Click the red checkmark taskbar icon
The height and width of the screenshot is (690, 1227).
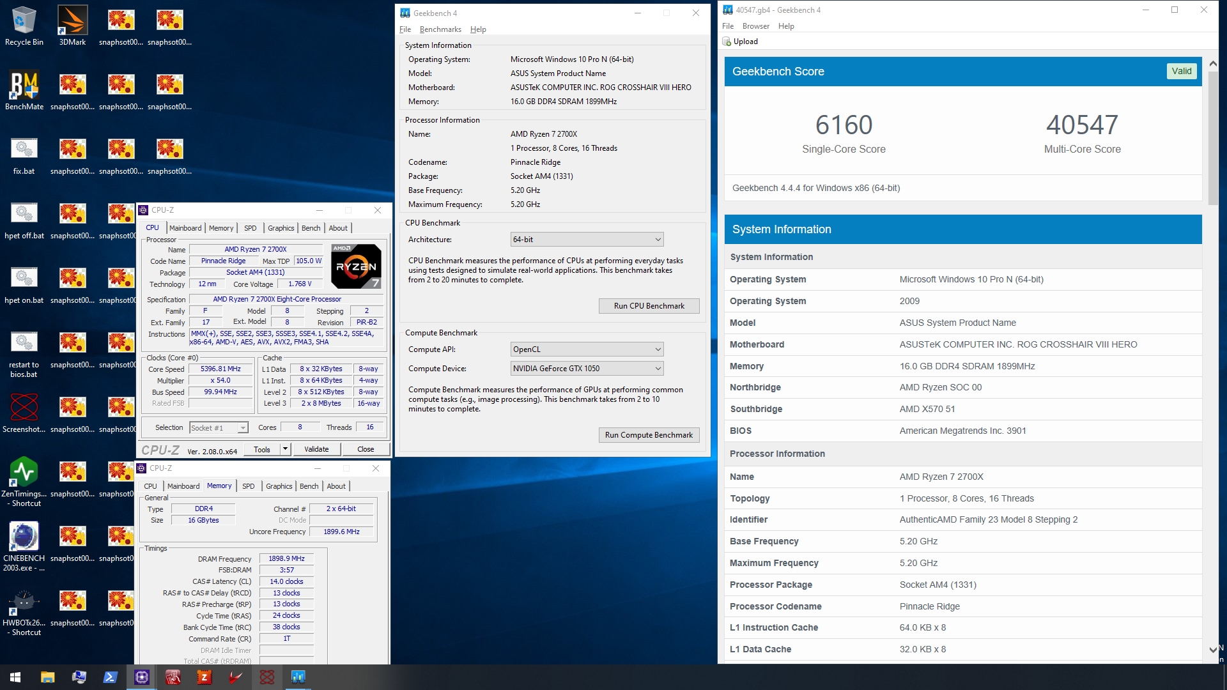pos(235,677)
